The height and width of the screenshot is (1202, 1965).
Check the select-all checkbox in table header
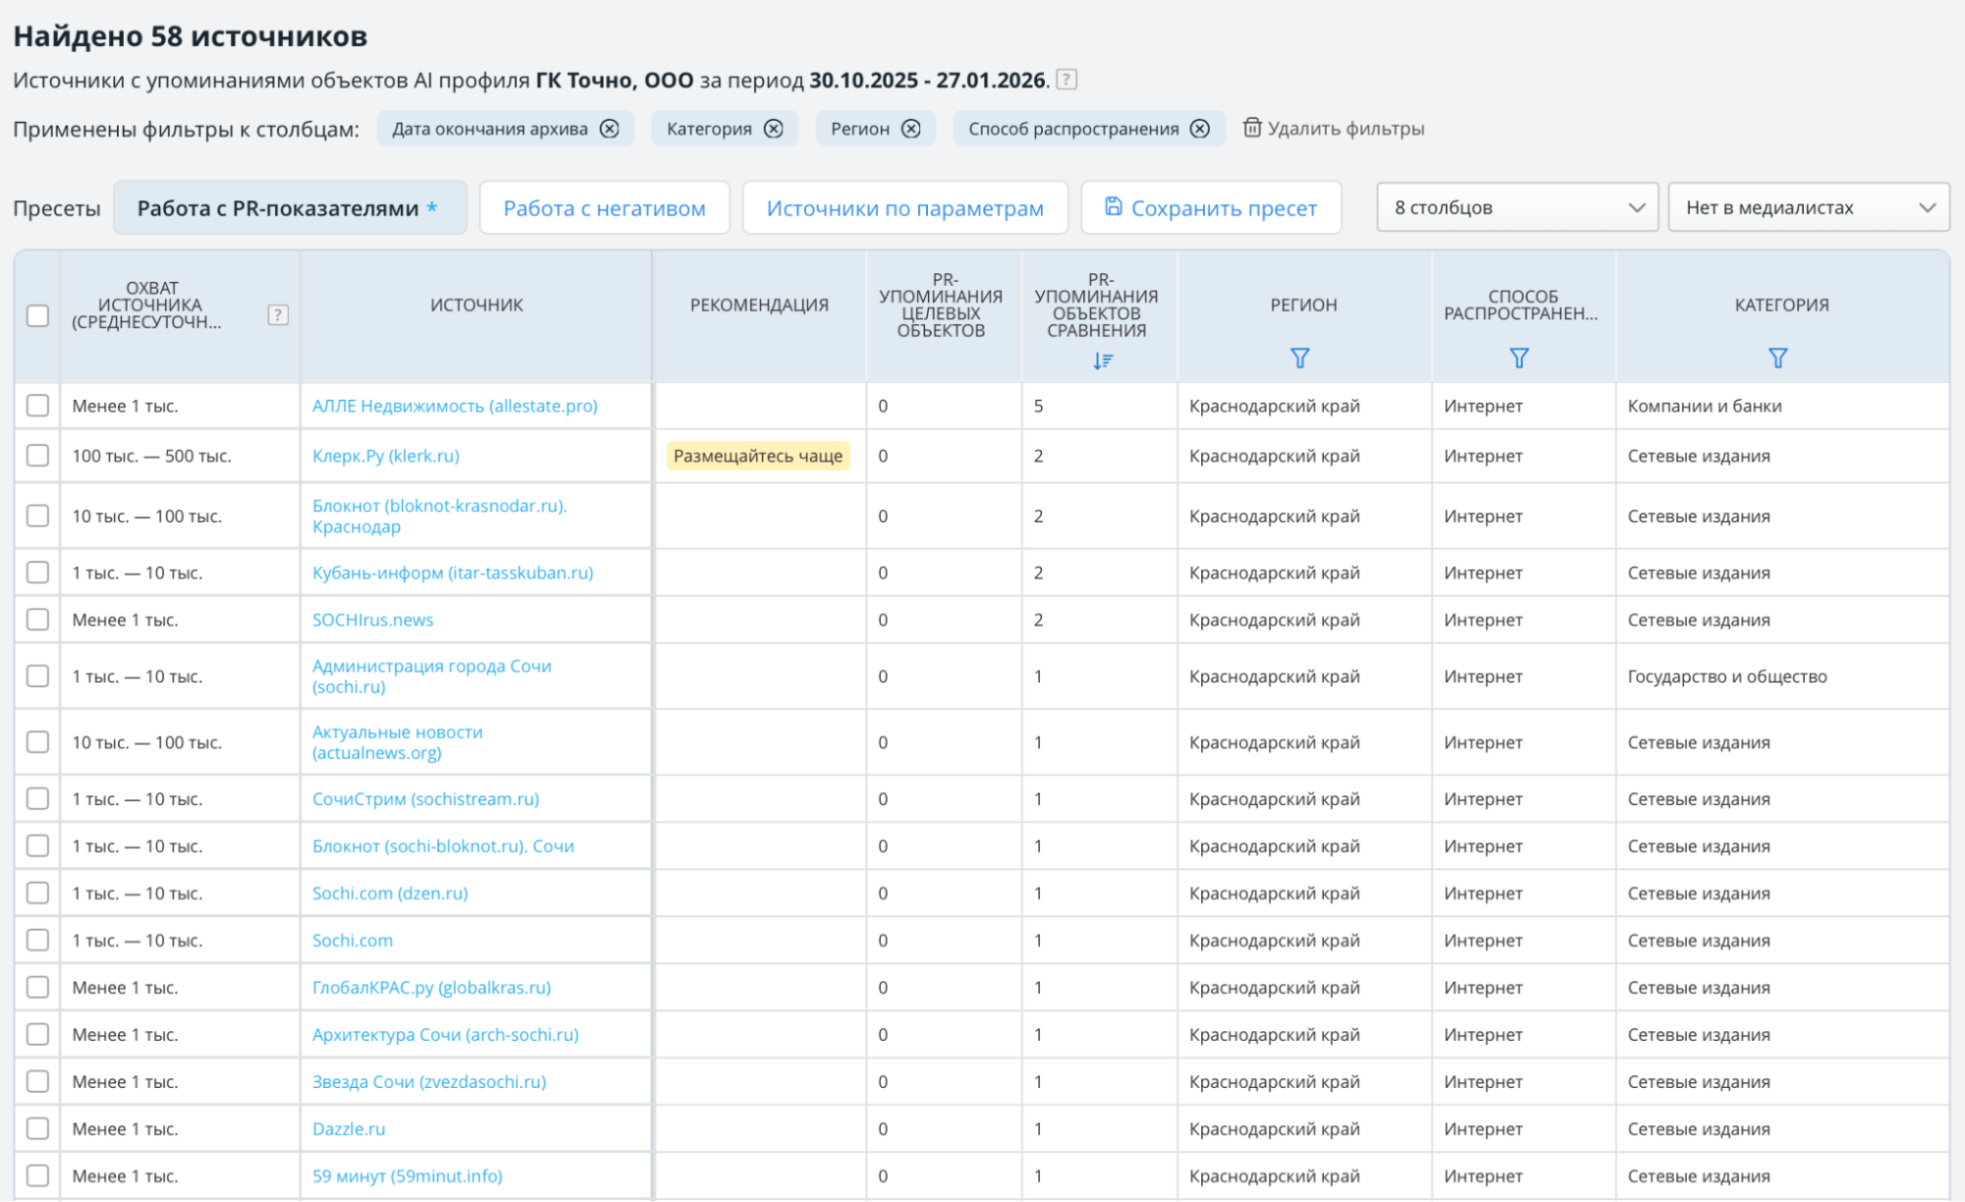tap(37, 315)
